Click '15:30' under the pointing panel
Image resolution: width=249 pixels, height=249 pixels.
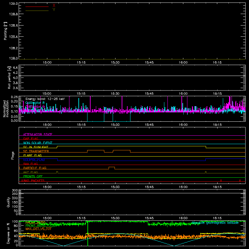(x=115, y=63)
